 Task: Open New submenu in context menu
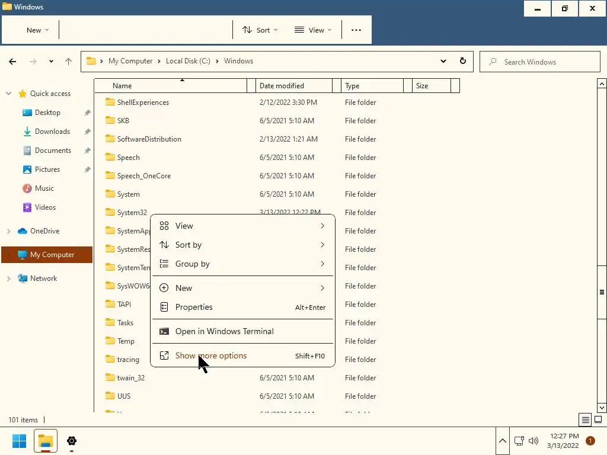pos(242,288)
